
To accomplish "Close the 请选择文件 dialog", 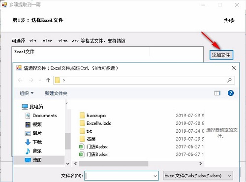I will (234, 68).
